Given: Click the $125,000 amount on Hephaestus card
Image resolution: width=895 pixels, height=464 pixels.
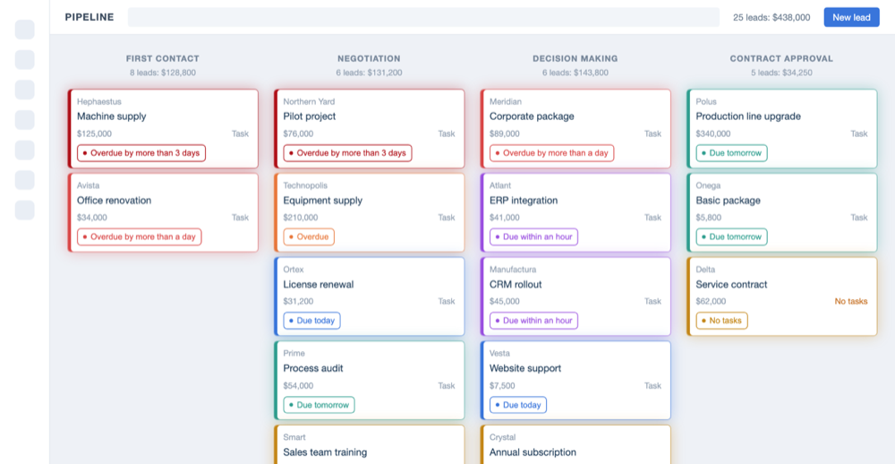Looking at the screenshot, I should click(94, 133).
